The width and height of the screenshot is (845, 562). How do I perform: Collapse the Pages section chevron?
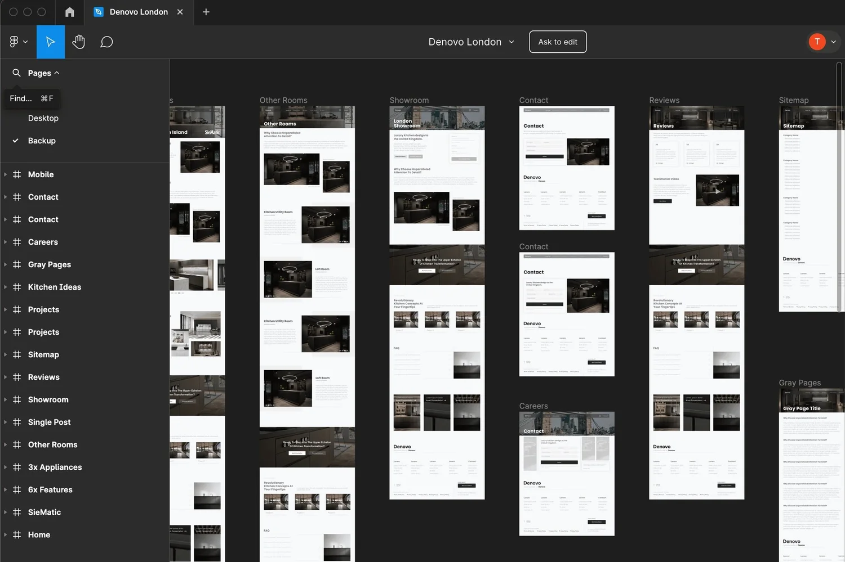[x=57, y=73]
